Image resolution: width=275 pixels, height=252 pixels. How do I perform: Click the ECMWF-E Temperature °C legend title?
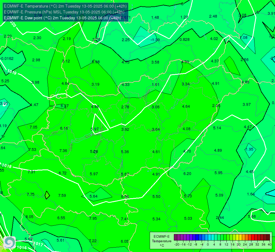162,241
